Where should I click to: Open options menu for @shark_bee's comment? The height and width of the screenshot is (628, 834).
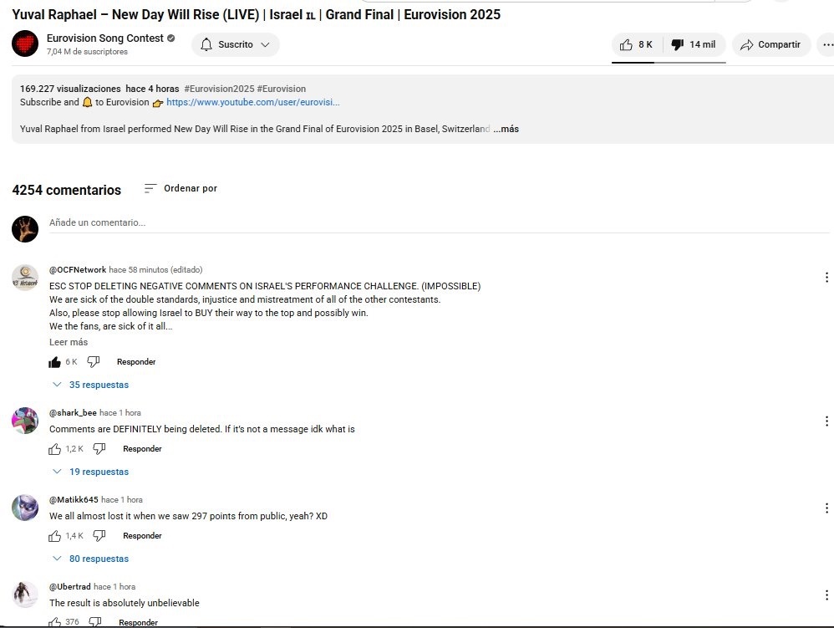point(826,421)
